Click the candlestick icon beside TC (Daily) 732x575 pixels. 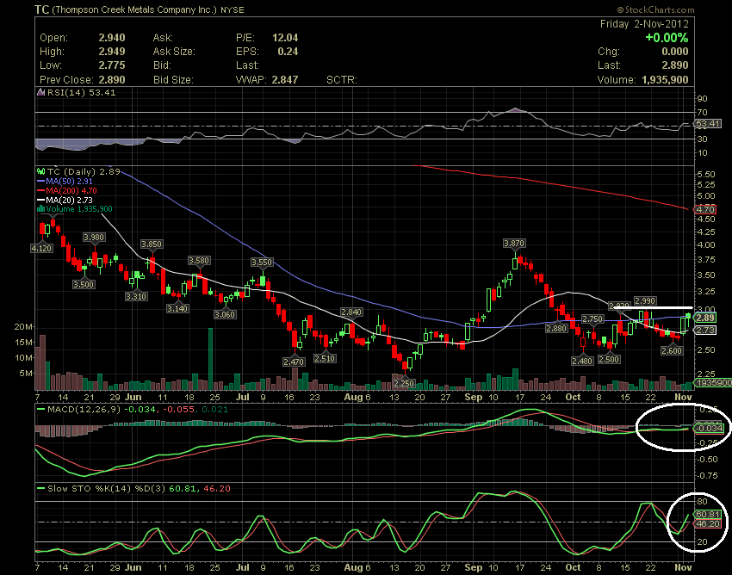(41, 171)
